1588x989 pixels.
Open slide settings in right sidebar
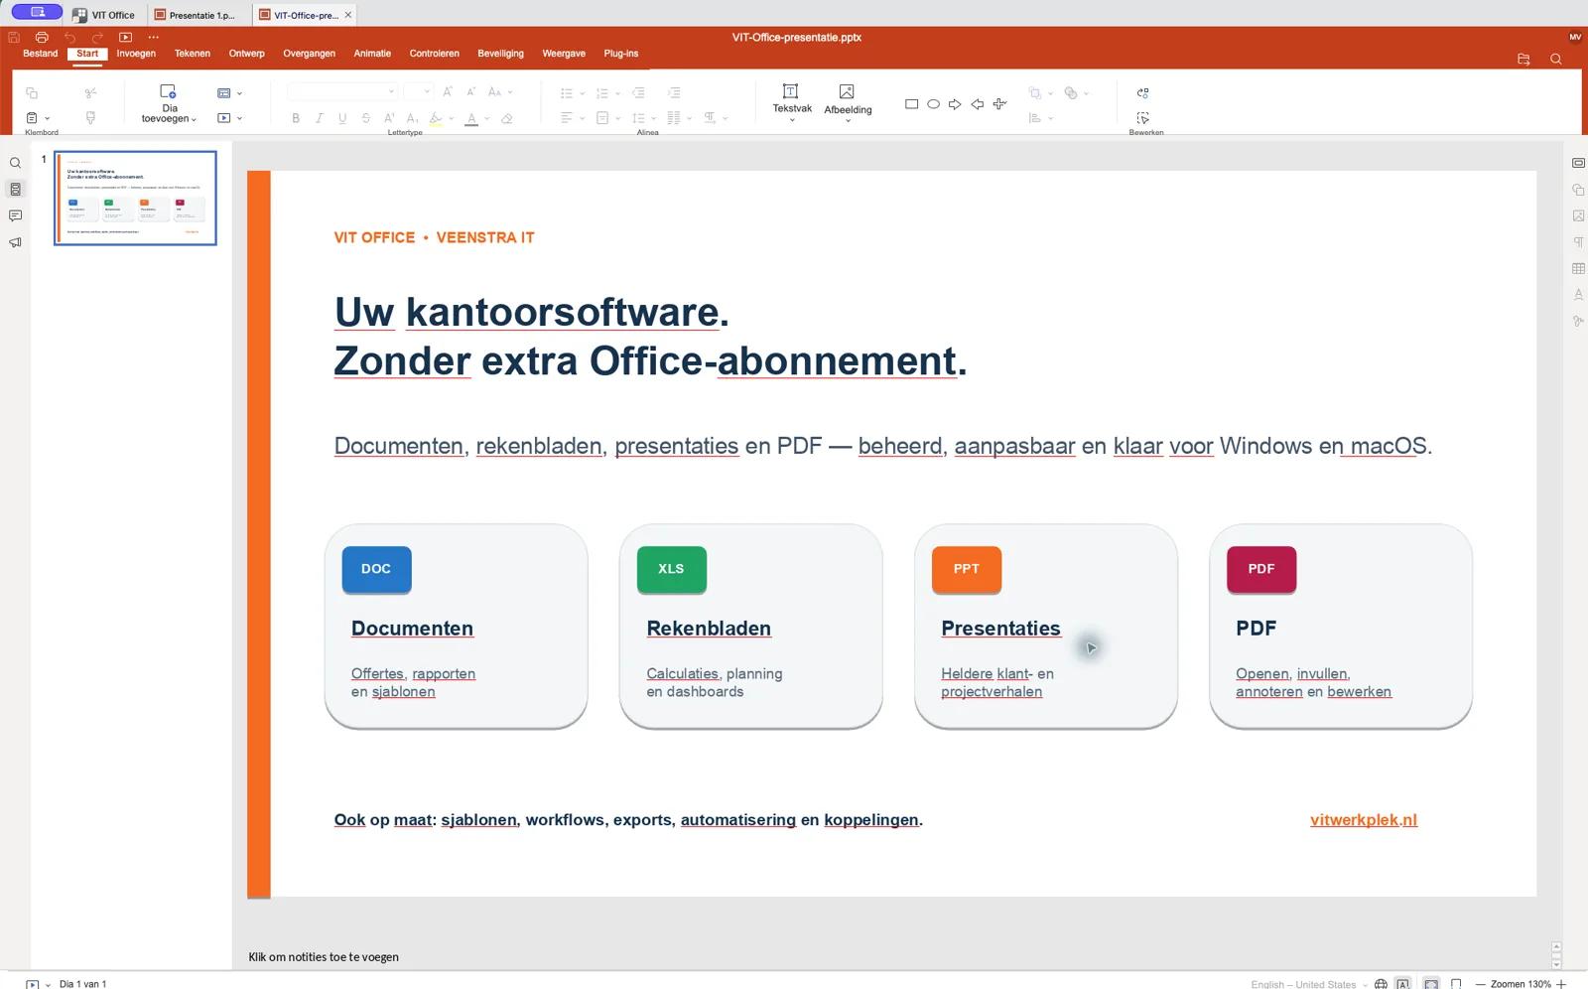pyautogui.click(x=1578, y=163)
